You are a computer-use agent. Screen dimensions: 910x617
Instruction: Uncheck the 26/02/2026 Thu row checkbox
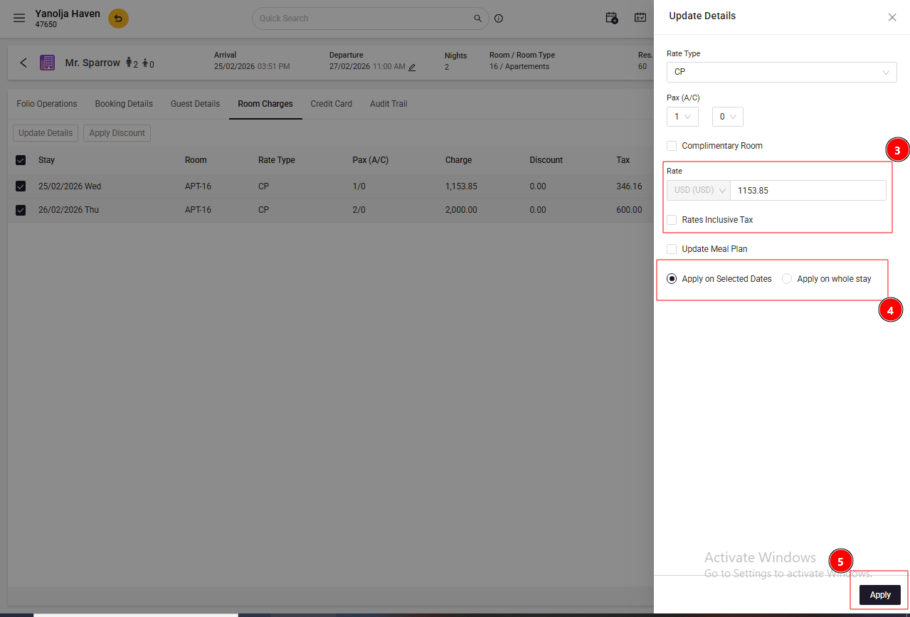coord(21,210)
